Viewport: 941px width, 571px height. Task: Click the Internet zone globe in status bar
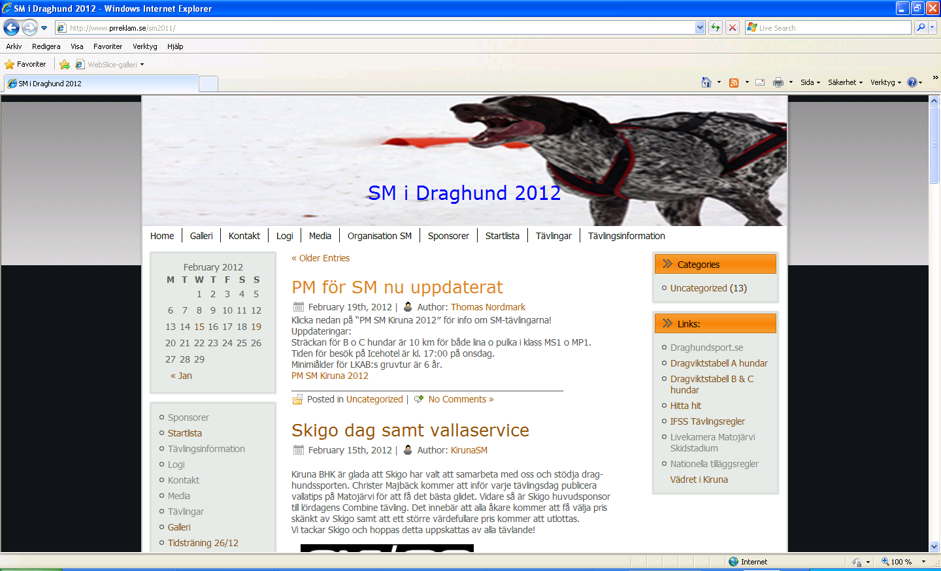tap(733, 562)
